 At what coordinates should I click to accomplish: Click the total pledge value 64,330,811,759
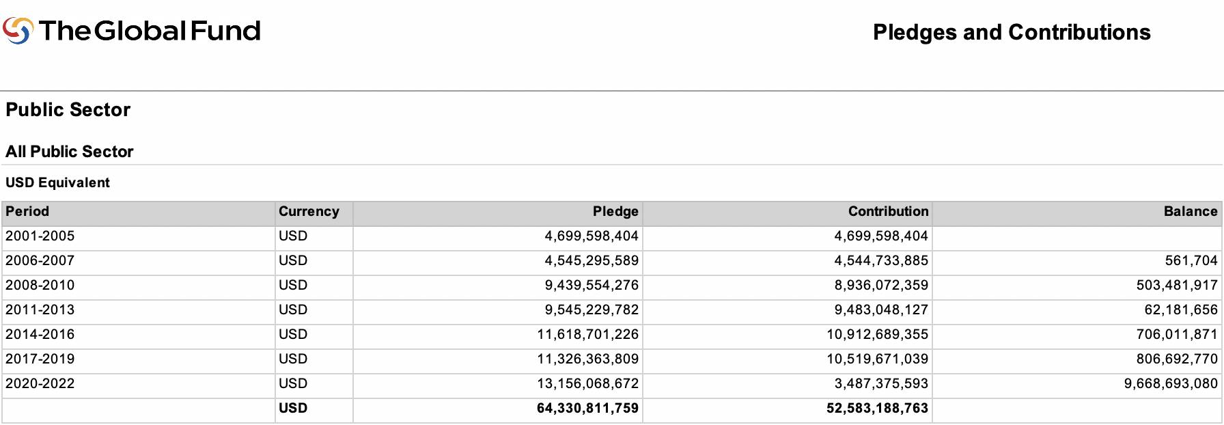587,409
